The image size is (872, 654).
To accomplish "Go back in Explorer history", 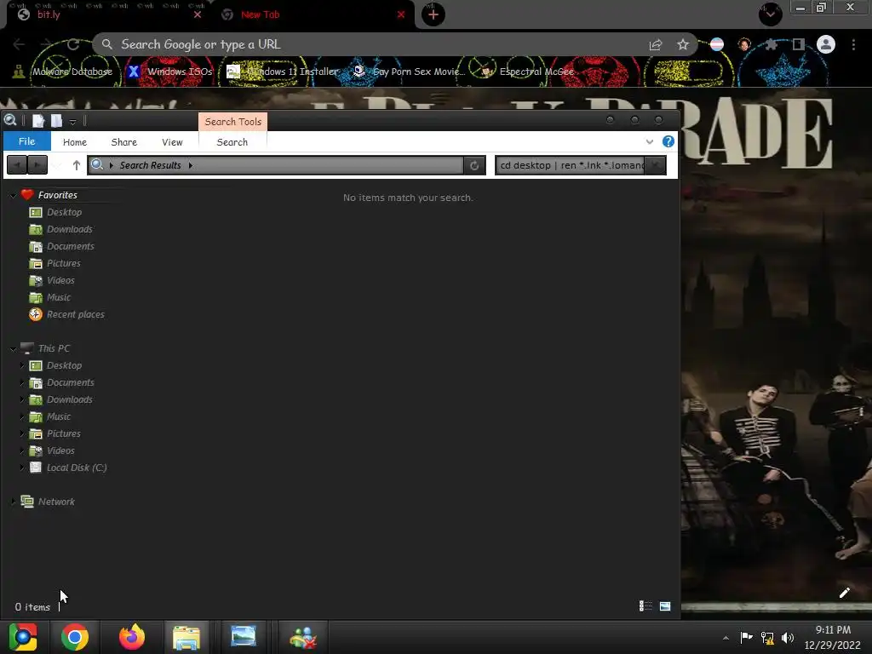I will (x=17, y=165).
